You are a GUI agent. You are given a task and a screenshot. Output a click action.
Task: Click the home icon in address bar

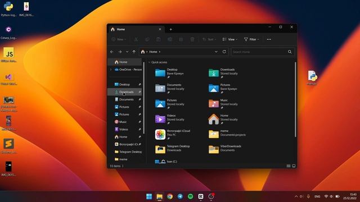point(143,52)
